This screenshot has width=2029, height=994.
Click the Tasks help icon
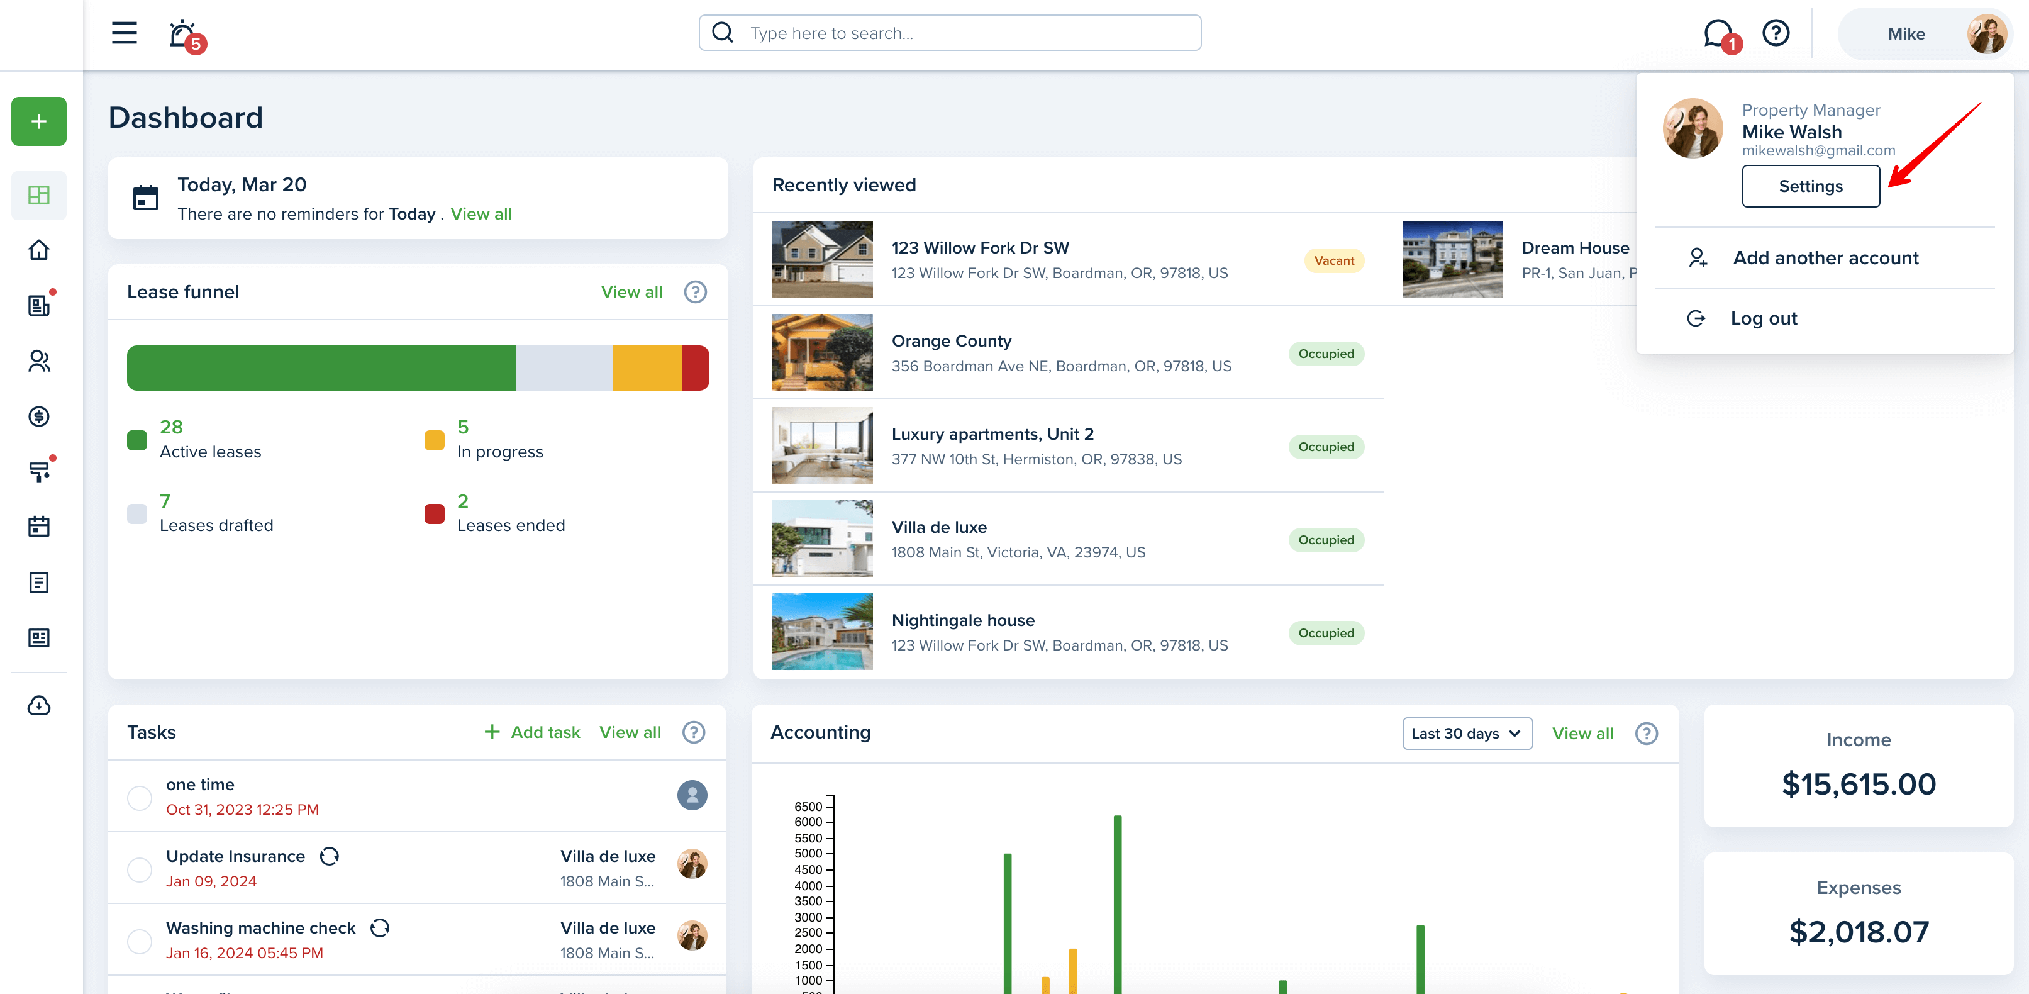693,732
